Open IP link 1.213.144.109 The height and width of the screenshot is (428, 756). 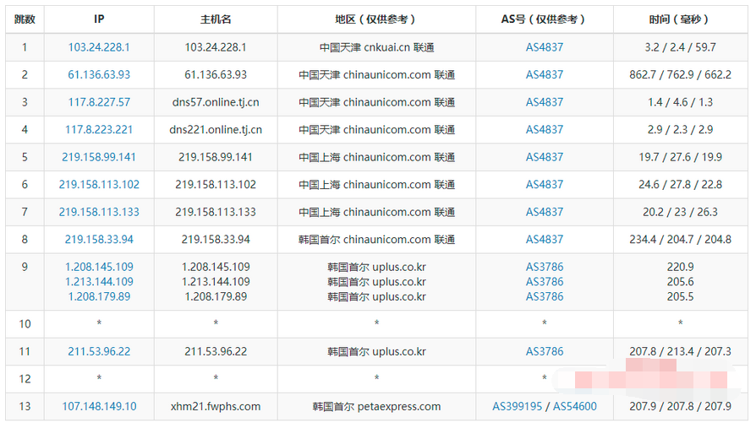pyautogui.click(x=99, y=282)
